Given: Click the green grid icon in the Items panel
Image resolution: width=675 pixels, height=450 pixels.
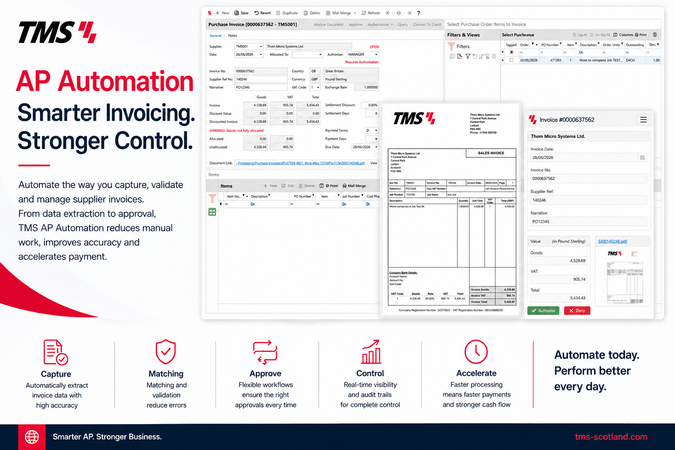Looking at the screenshot, I should pyautogui.click(x=212, y=212).
